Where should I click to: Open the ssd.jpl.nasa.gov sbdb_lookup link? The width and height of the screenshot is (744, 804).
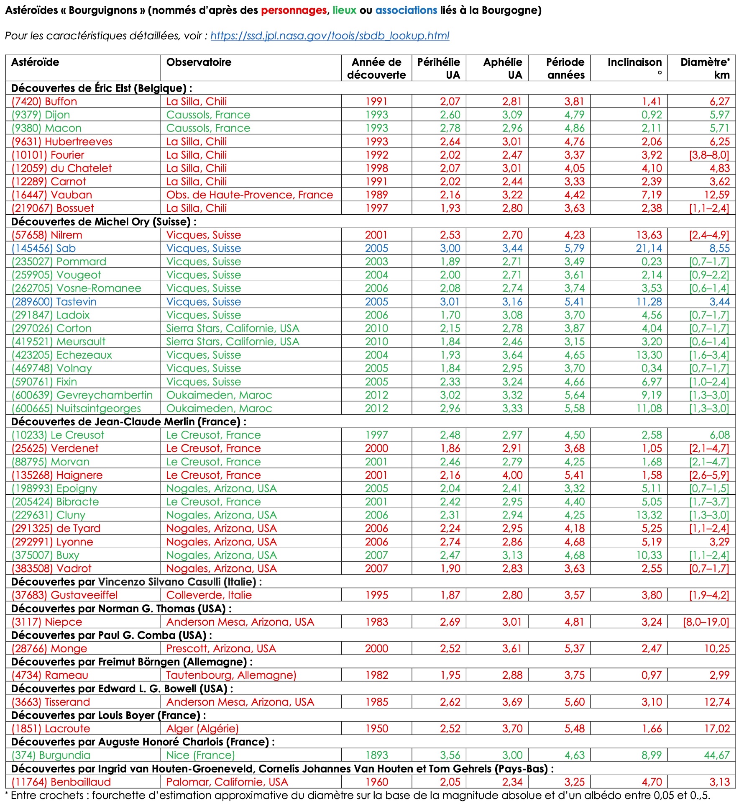330,36
